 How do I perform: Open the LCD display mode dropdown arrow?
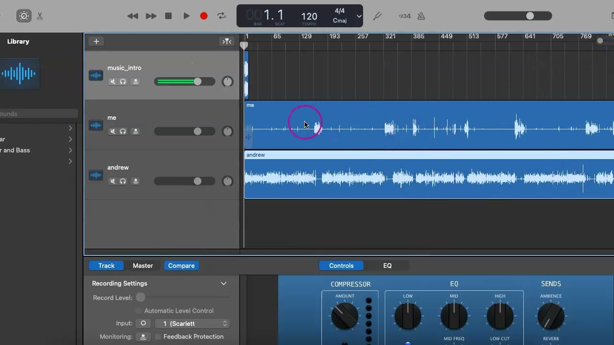tap(359, 16)
